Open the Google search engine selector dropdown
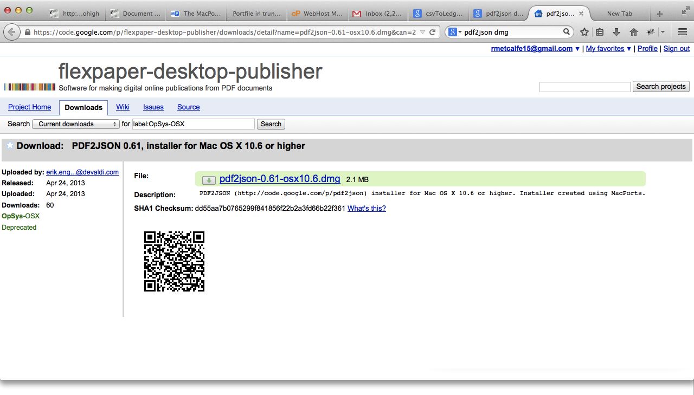The height and width of the screenshot is (395, 694). (455, 32)
